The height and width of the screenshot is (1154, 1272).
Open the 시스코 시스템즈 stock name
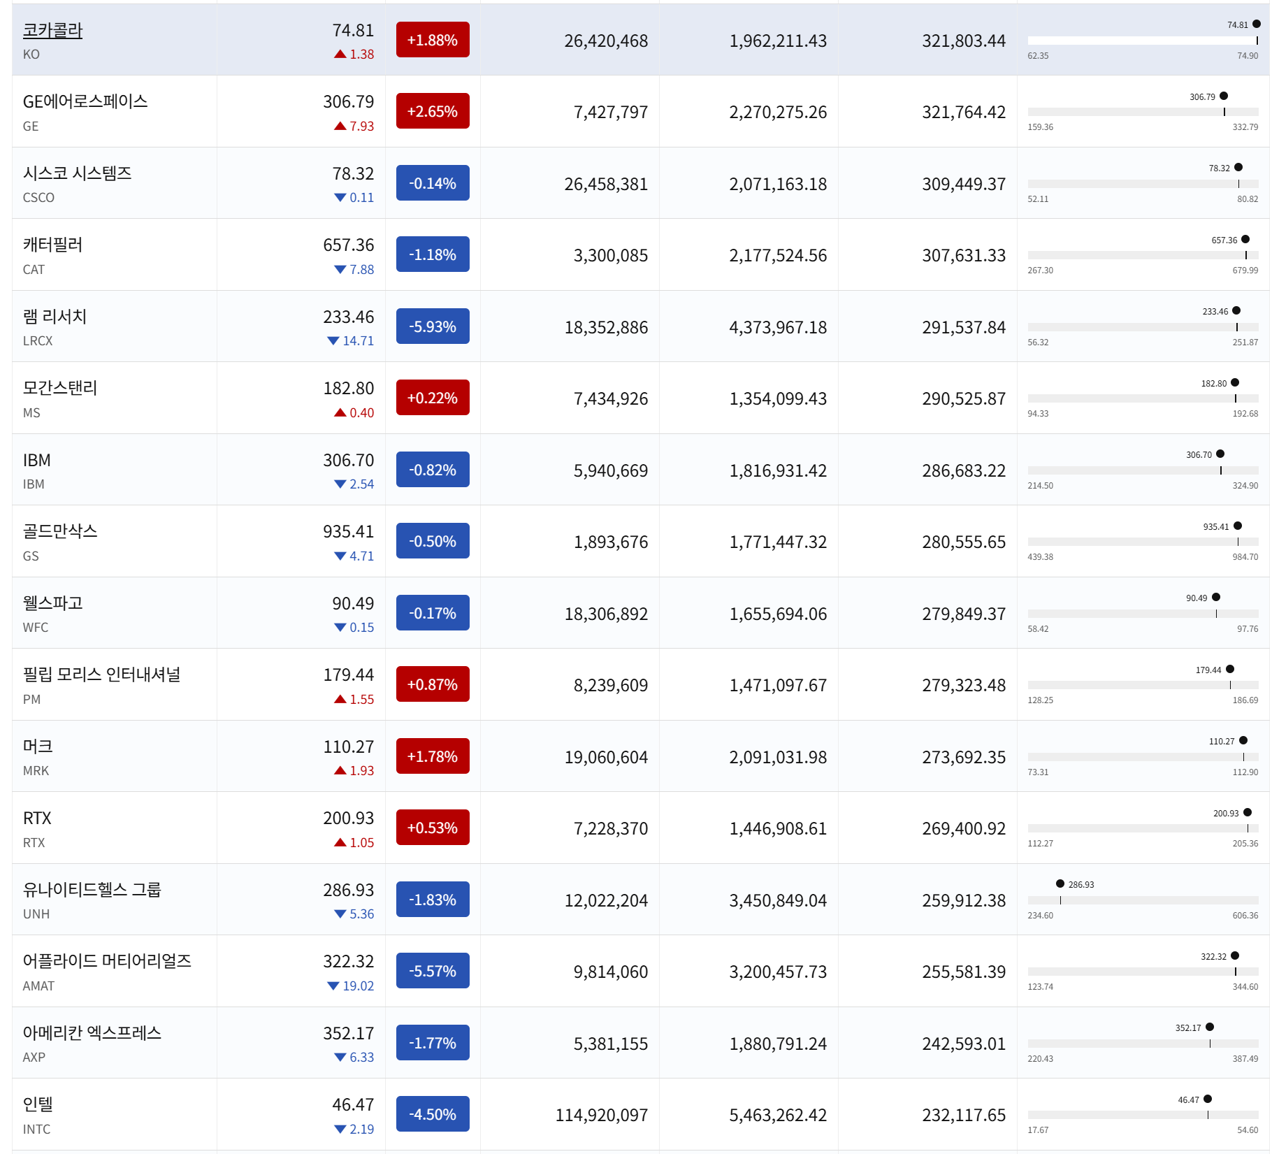pos(77,173)
